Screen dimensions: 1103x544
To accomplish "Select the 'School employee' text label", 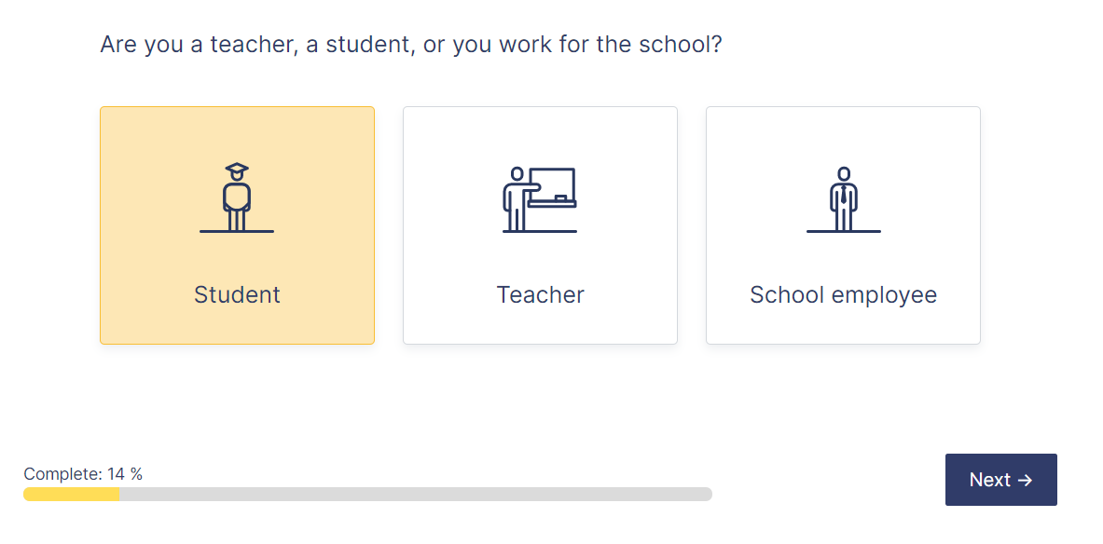I will coord(844,295).
